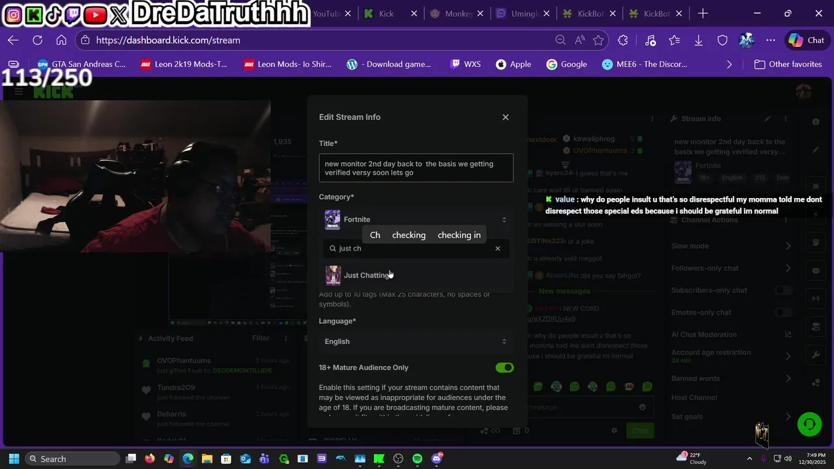The height and width of the screenshot is (469, 834).
Task: Choose the 'checking in' autocomplete suggestion
Action: coord(459,235)
